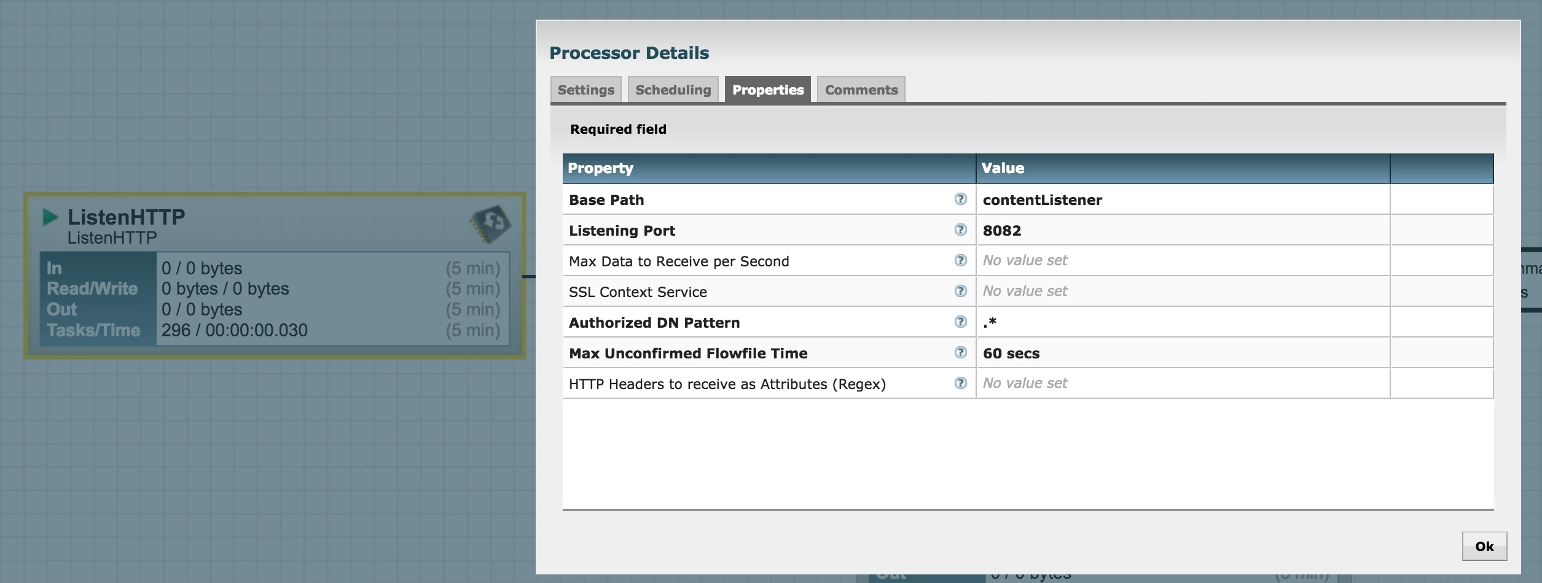Screen dimensions: 1542x583
Task: Show help for Max Data to Receive per Second
Action: point(960,260)
